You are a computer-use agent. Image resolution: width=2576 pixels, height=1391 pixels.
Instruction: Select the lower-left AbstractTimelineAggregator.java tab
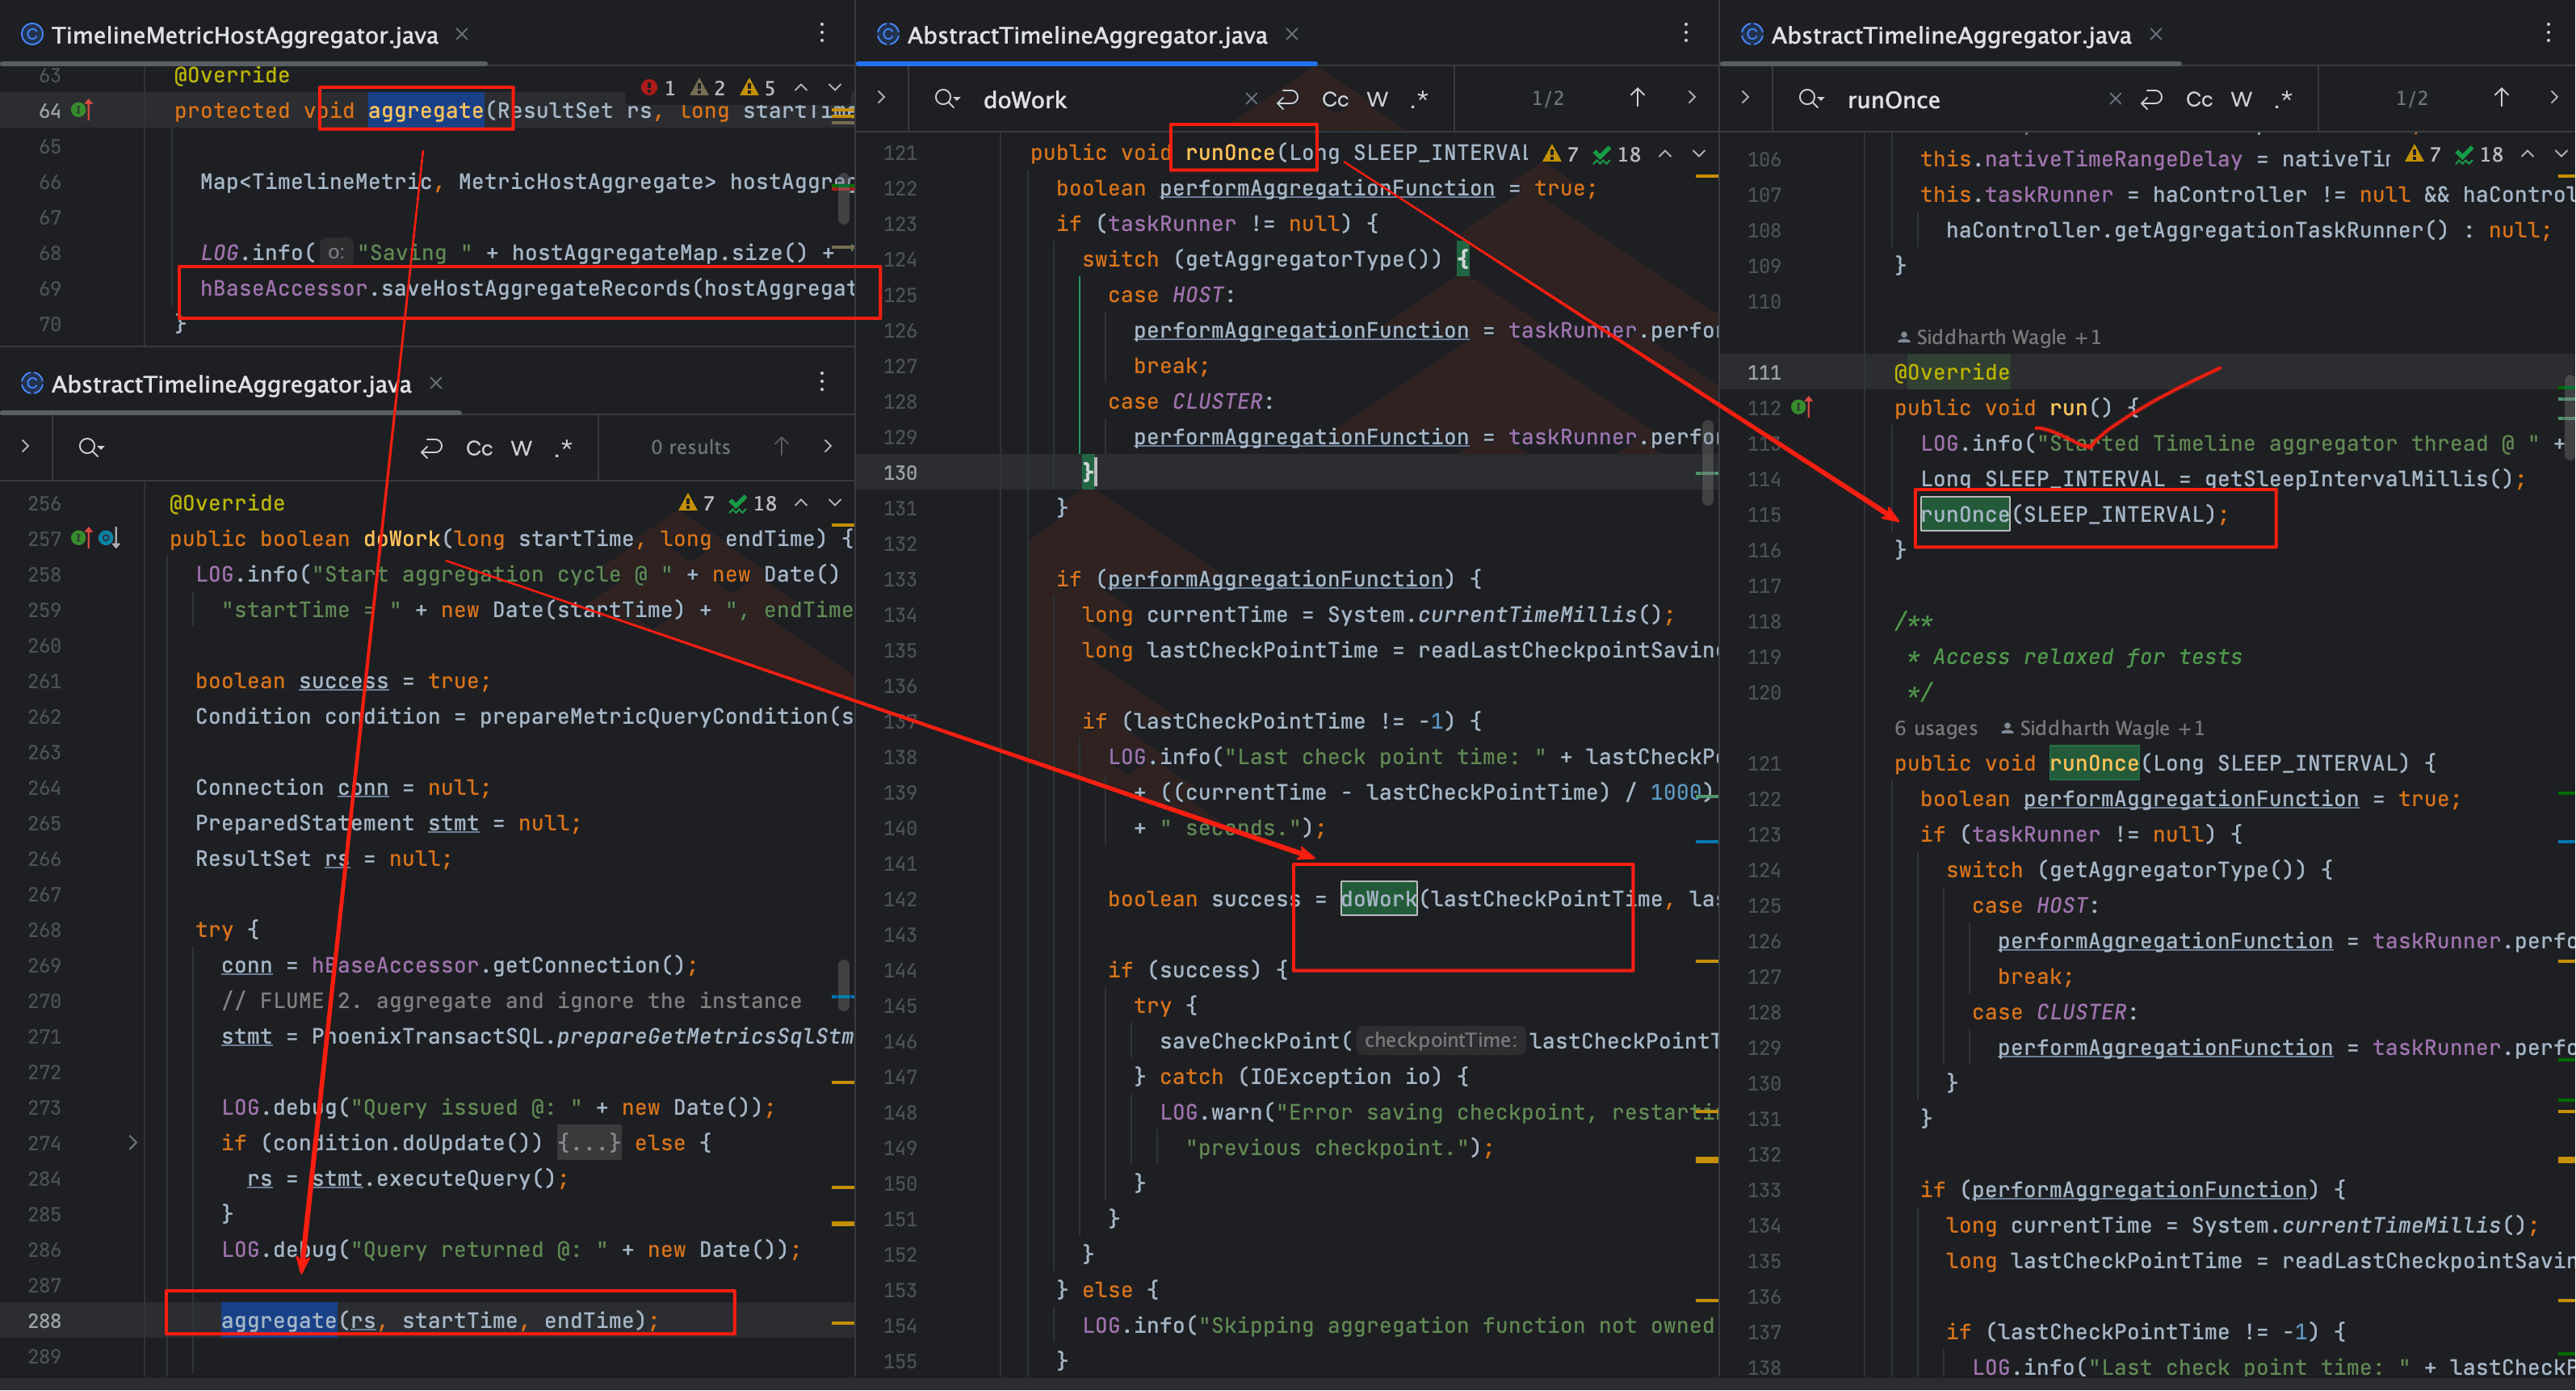tap(230, 384)
